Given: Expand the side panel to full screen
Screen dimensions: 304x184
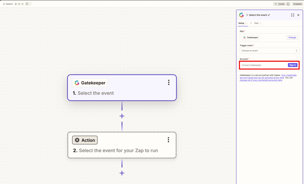Looking at the screenshot, I should coord(293,15).
